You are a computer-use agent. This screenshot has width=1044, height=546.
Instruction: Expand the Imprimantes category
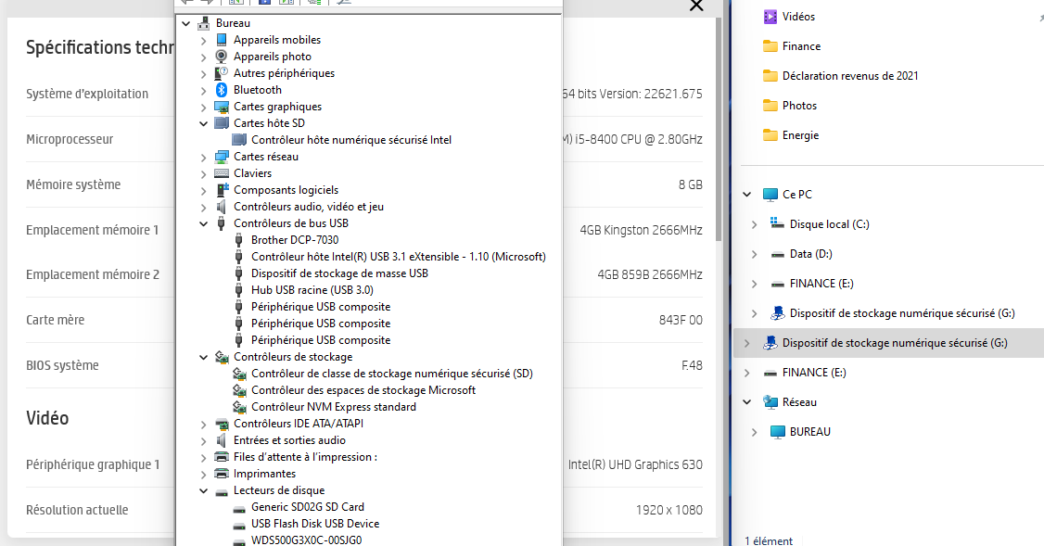[x=204, y=474]
